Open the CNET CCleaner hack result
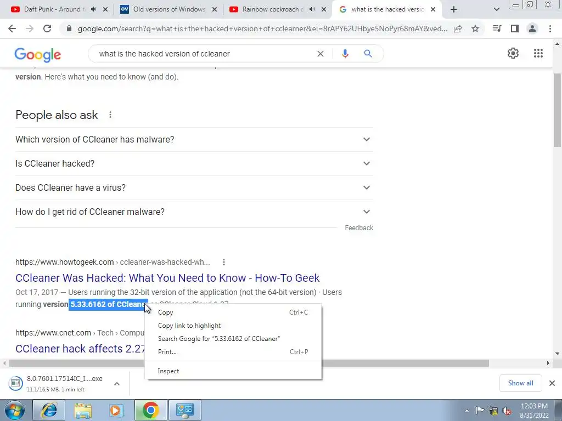 (80, 349)
